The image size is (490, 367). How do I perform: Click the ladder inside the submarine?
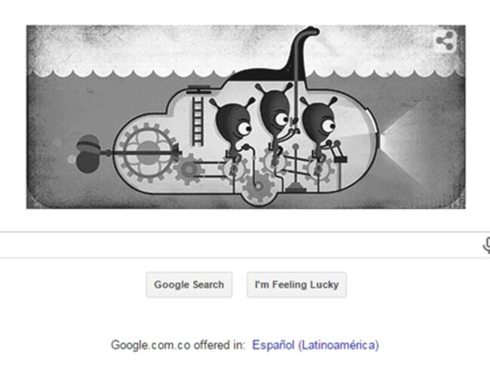(198, 121)
